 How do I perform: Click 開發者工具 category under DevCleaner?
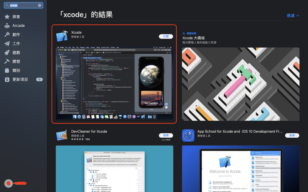pos(78,136)
